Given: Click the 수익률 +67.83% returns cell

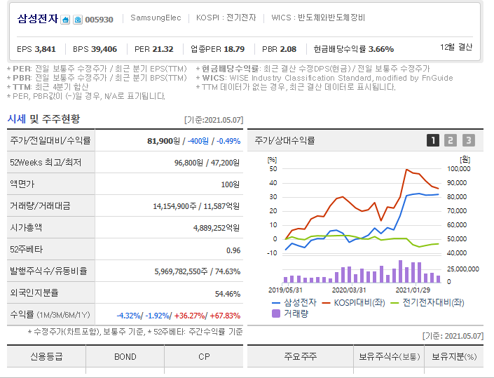Looking at the screenshot, I should pos(225,316).
